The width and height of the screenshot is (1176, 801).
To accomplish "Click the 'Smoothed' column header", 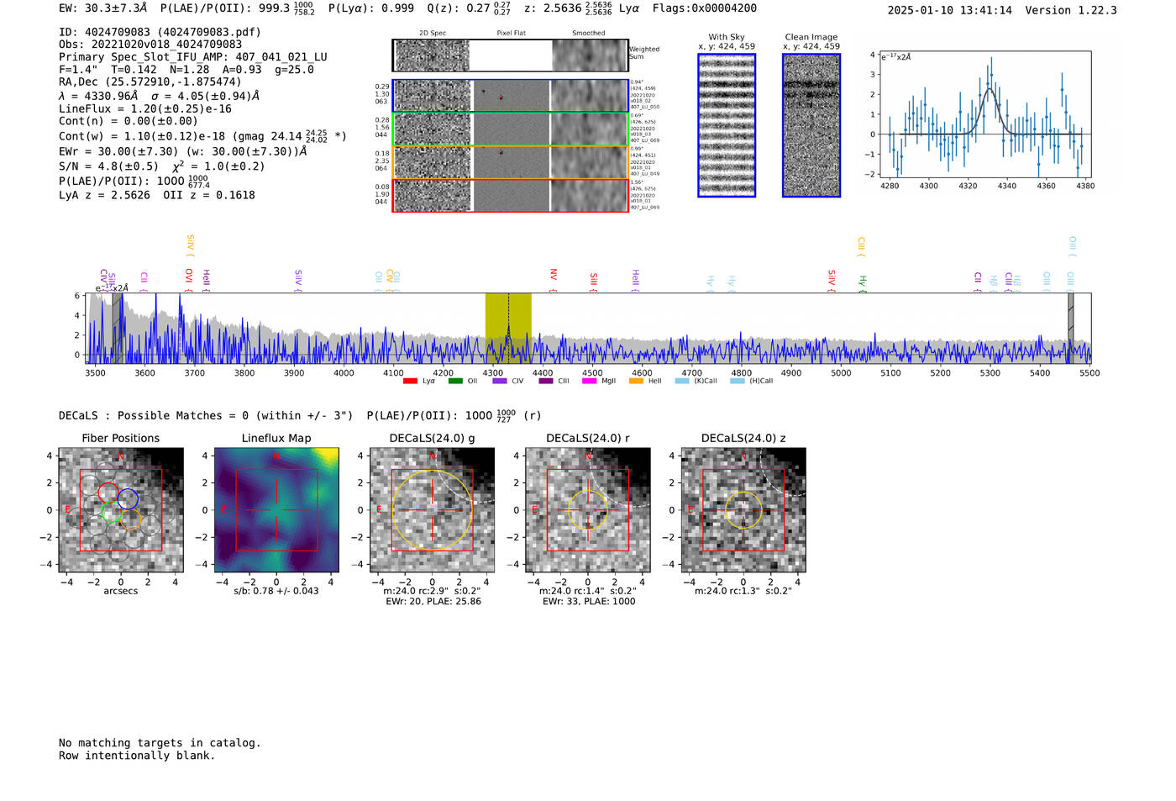I will pyautogui.click(x=588, y=34).
